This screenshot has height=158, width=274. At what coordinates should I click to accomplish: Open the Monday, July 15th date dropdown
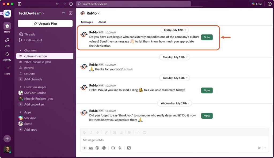pyautogui.click(x=174, y=57)
